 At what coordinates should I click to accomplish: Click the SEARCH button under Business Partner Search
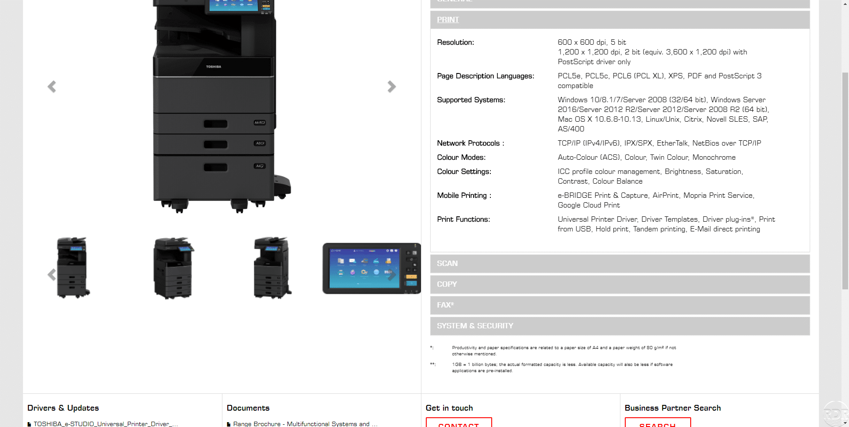click(658, 423)
